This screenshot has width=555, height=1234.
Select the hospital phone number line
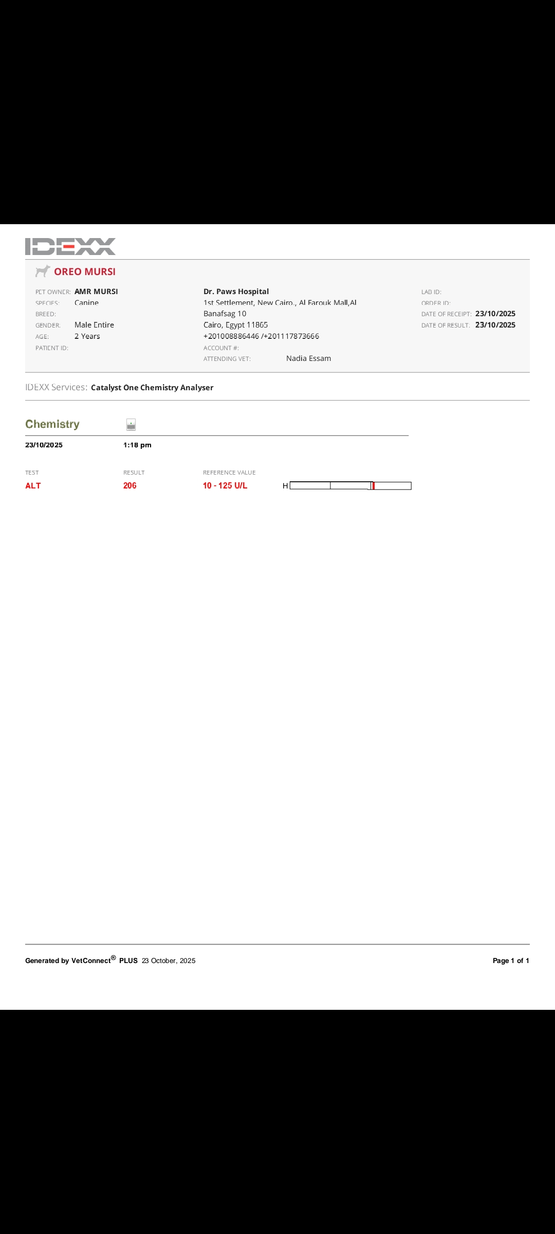(x=261, y=336)
